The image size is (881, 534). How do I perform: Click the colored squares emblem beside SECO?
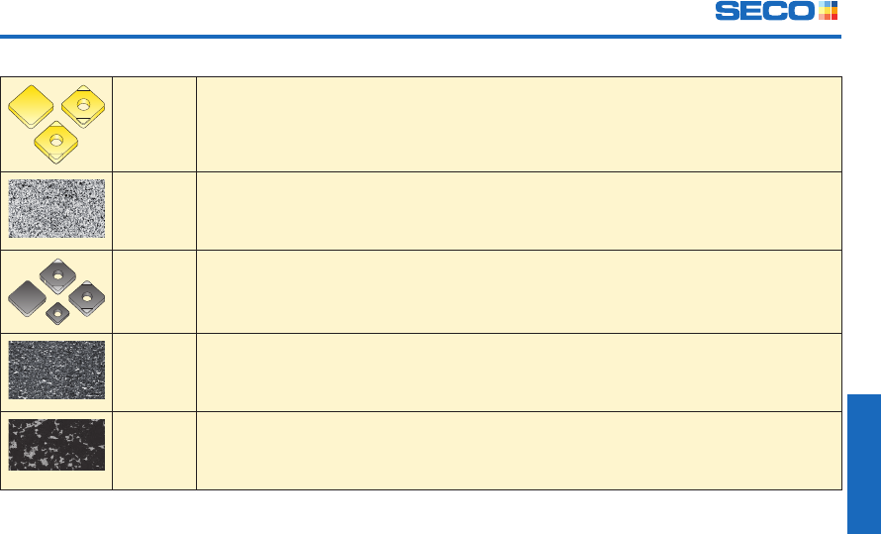click(x=829, y=11)
